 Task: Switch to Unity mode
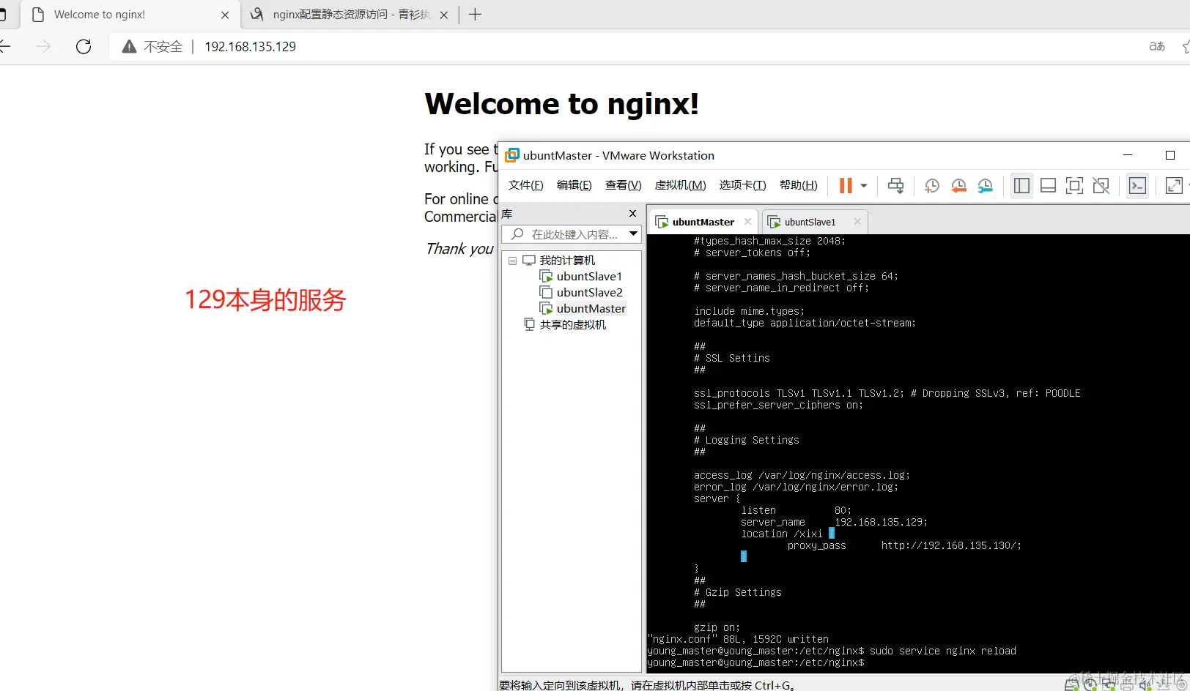(x=1101, y=186)
